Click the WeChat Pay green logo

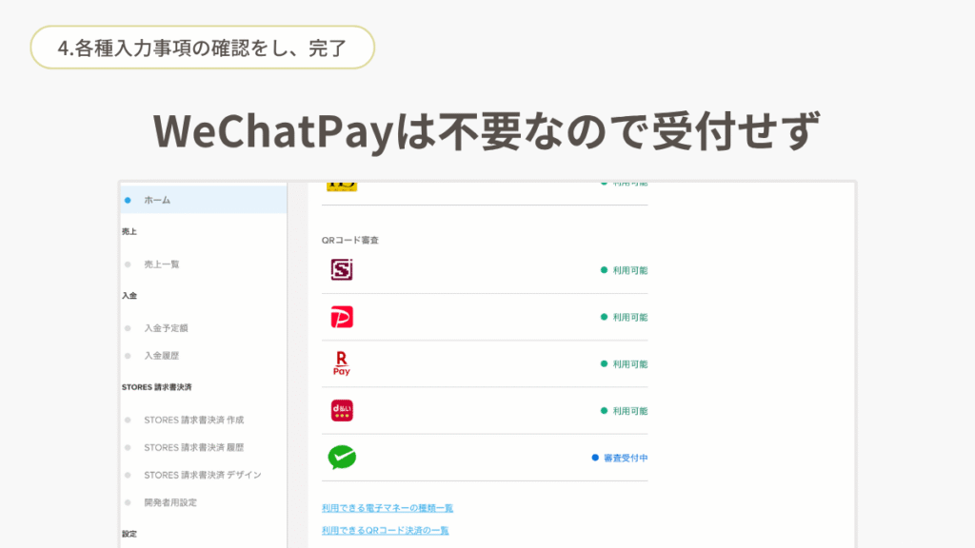(x=341, y=458)
